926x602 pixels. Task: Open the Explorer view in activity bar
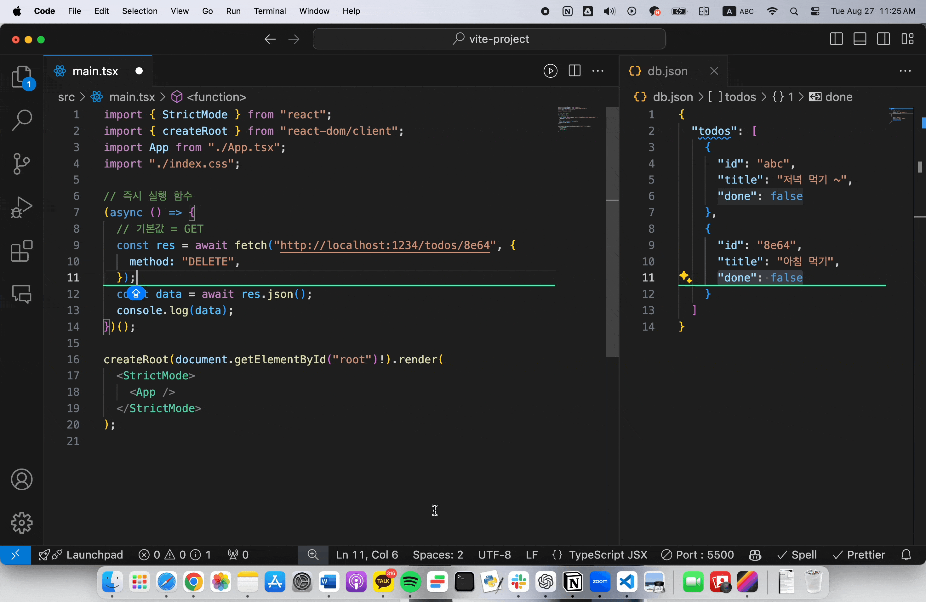[x=21, y=77]
